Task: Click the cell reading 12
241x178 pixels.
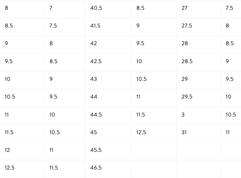Action: (22, 151)
